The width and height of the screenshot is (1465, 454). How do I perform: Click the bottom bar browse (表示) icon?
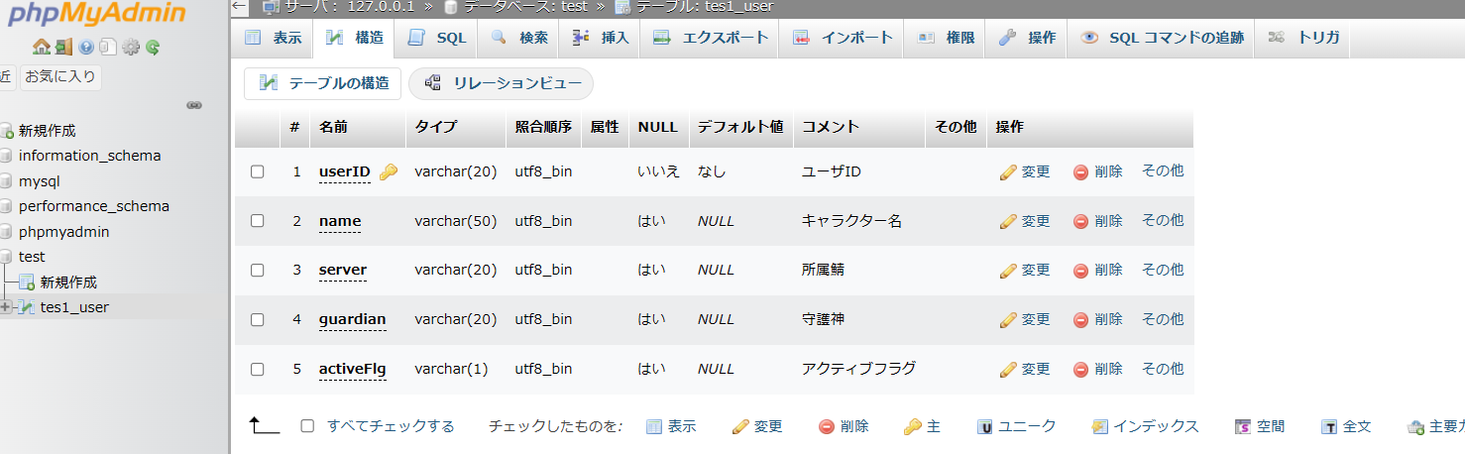tap(654, 426)
